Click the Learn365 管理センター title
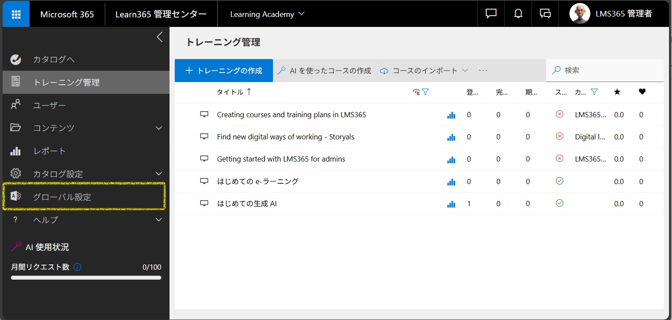672x320 pixels. pyautogui.click(x=161, y=14)
